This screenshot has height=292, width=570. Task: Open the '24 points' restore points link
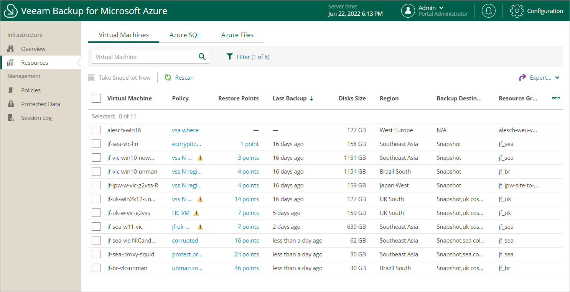[x=247, y=254]
